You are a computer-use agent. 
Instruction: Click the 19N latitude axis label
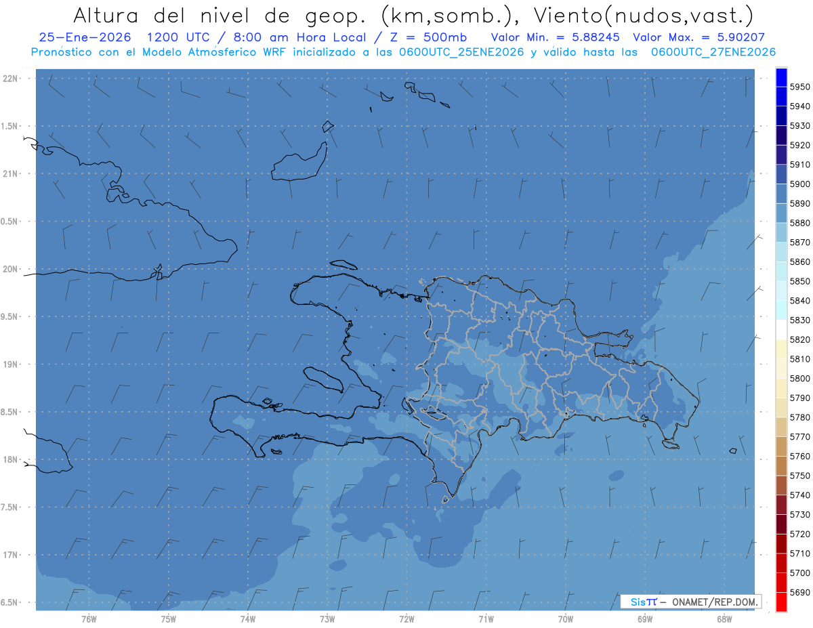(12, 364)
